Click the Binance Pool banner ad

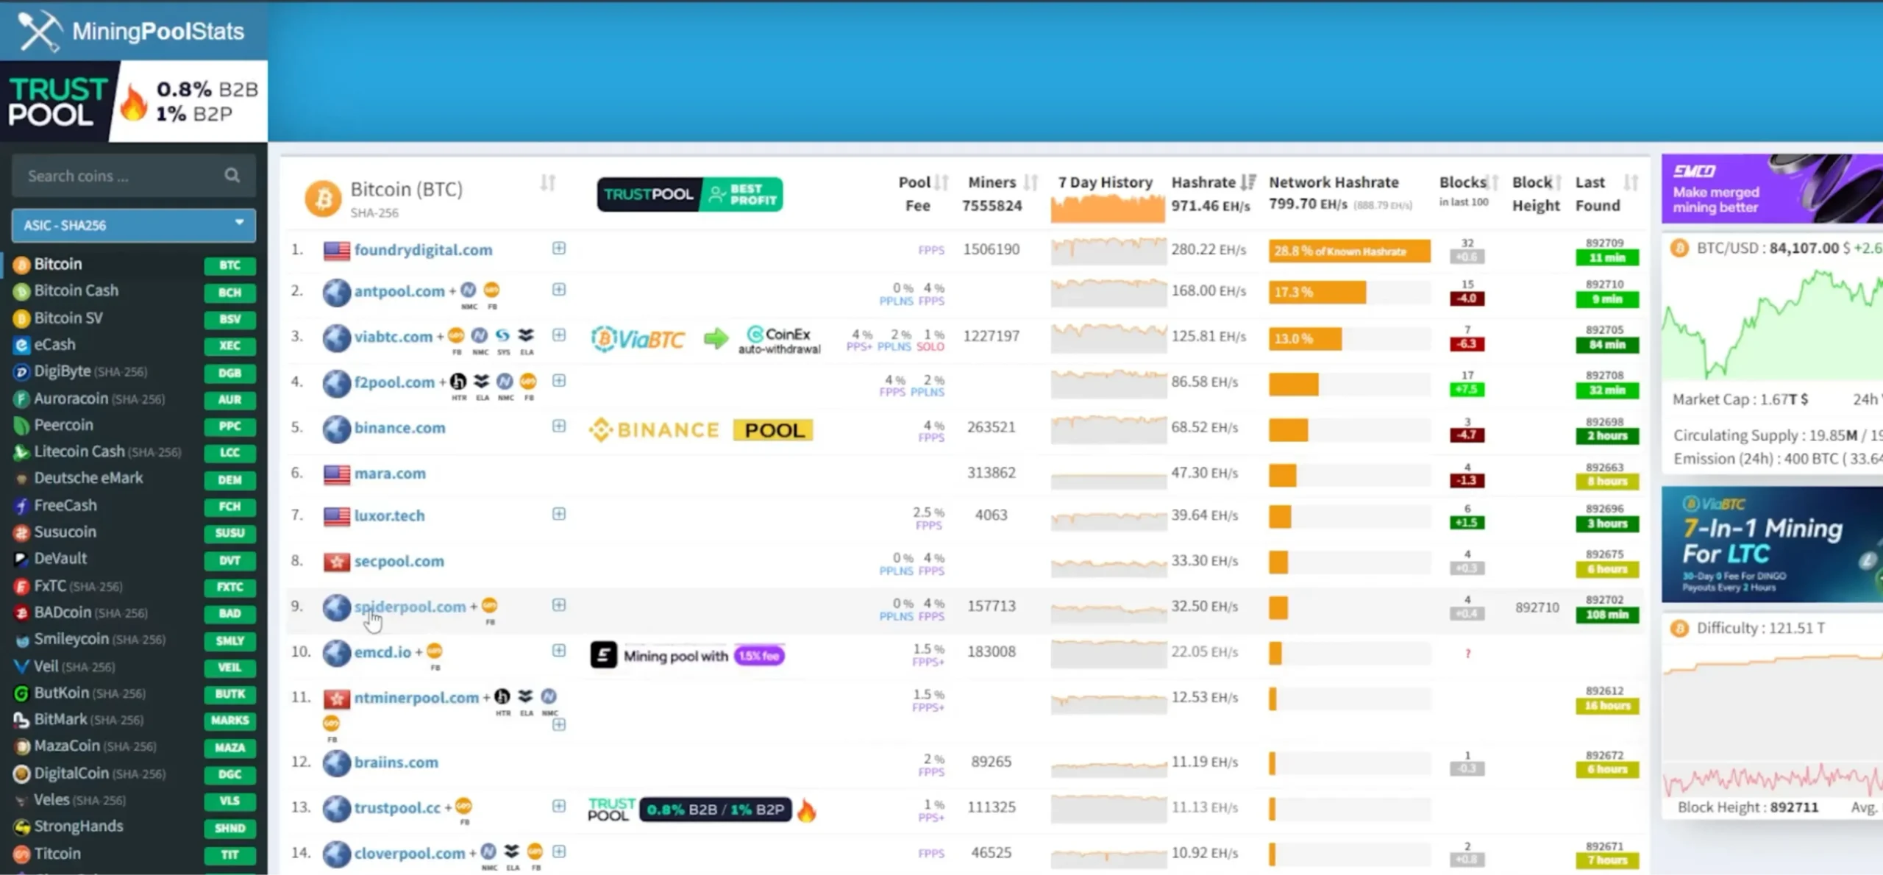click(701, 430)
